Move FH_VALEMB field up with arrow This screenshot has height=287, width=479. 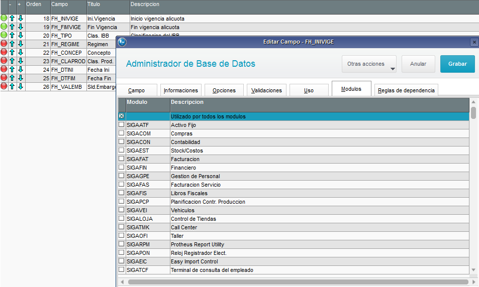click(x=12, y=87)
